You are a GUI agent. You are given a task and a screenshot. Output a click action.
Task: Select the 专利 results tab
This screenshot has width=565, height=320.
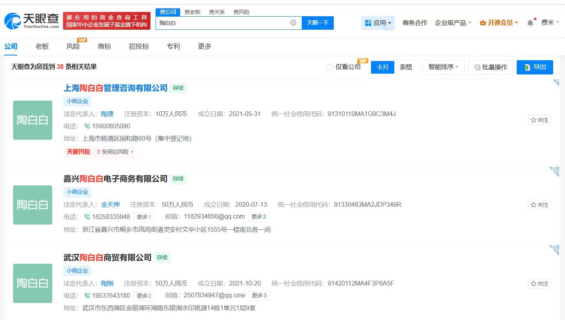pyautogui.click(x=173, y=47)
